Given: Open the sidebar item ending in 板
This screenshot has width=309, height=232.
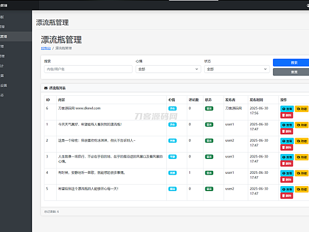Looking at the screenshot, I should pyautogui.click(x=16, y=17).
